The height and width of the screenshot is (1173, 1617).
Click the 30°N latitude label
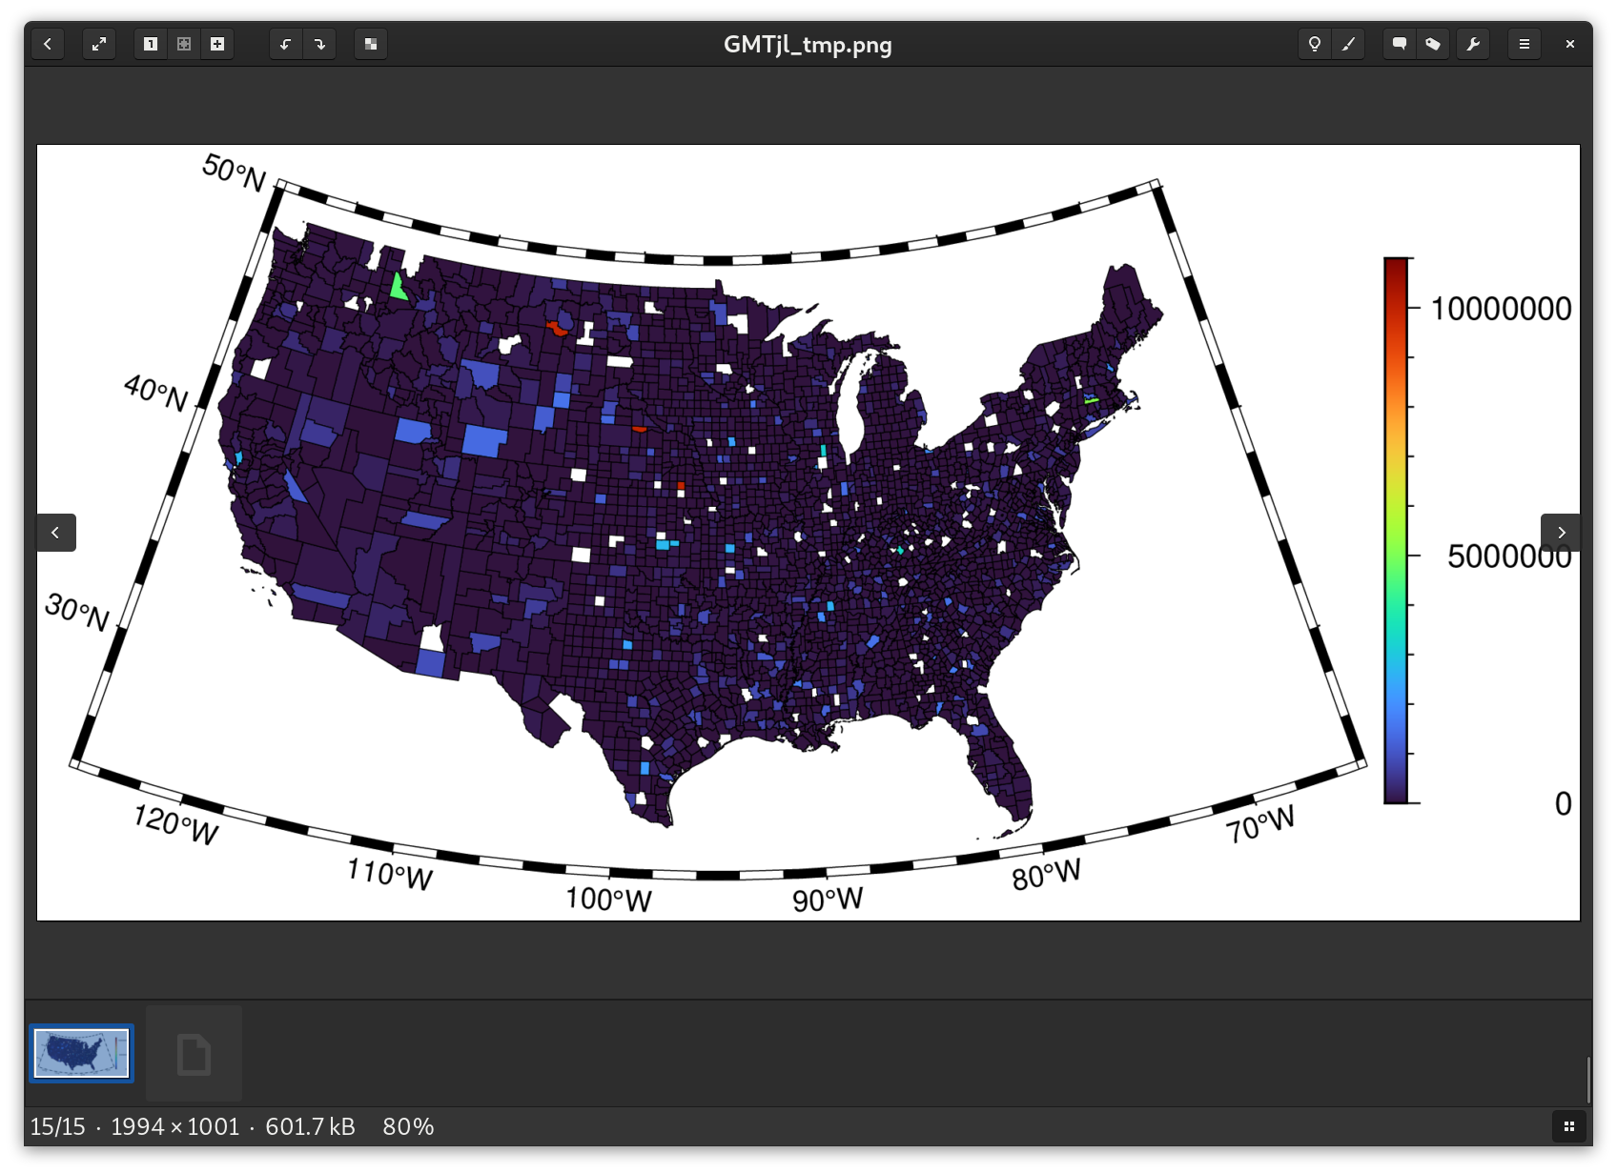click(x=77, y=612)
